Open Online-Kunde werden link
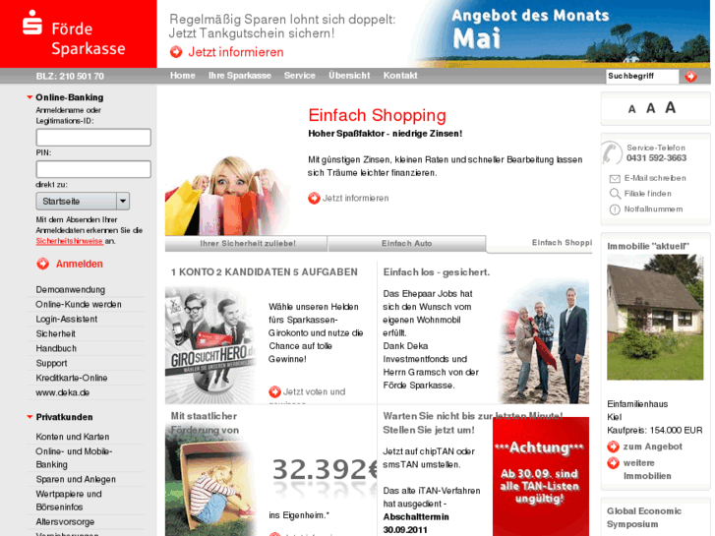Screen dimensions: 715x536 79,304
